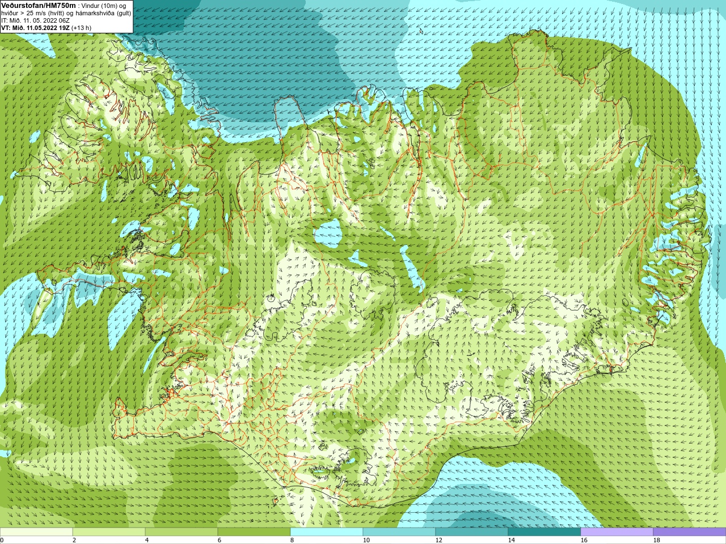
Task: Select the darker purple above-18 legend swatch
Action: click(690, 532)
